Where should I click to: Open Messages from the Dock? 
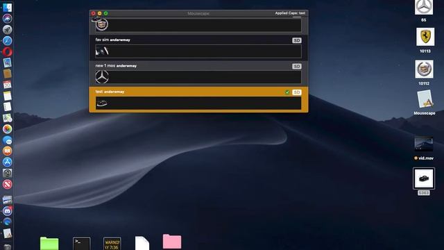(8, 140)
